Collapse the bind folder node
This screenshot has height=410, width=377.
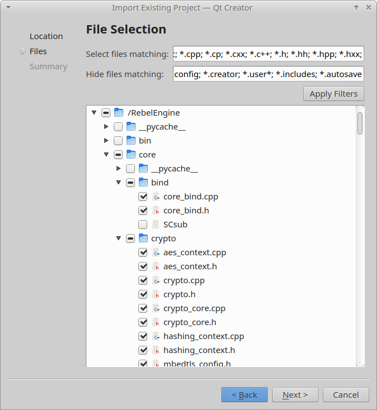[119, 183]
